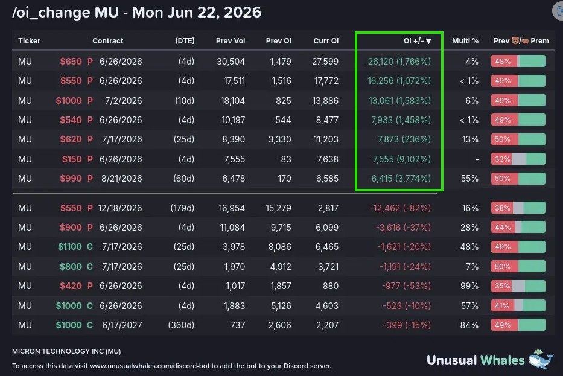Click the OI +/- sort arrow
Image resolution: width=563 pixels, height=376 pixels.
428,41
